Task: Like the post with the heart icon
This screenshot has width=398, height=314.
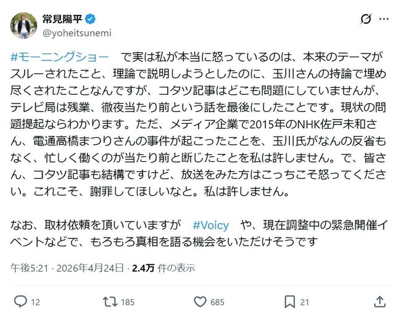Action: (x=200, y=302)
